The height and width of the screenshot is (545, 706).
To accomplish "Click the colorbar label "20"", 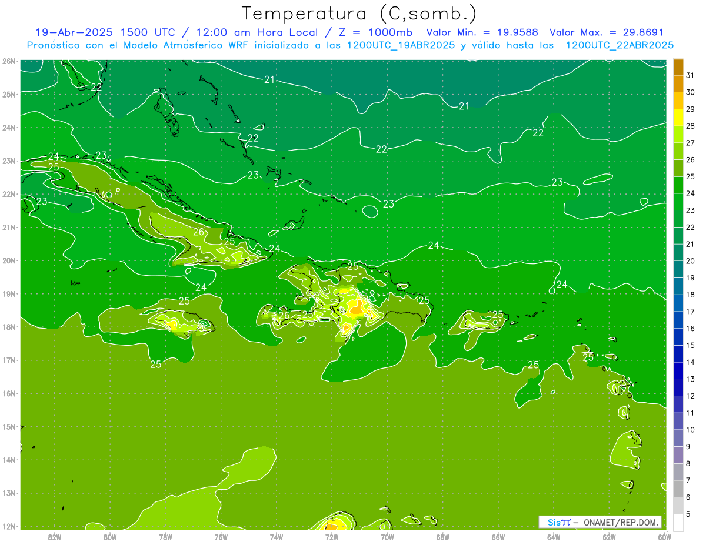I will [x=690, y=261].
